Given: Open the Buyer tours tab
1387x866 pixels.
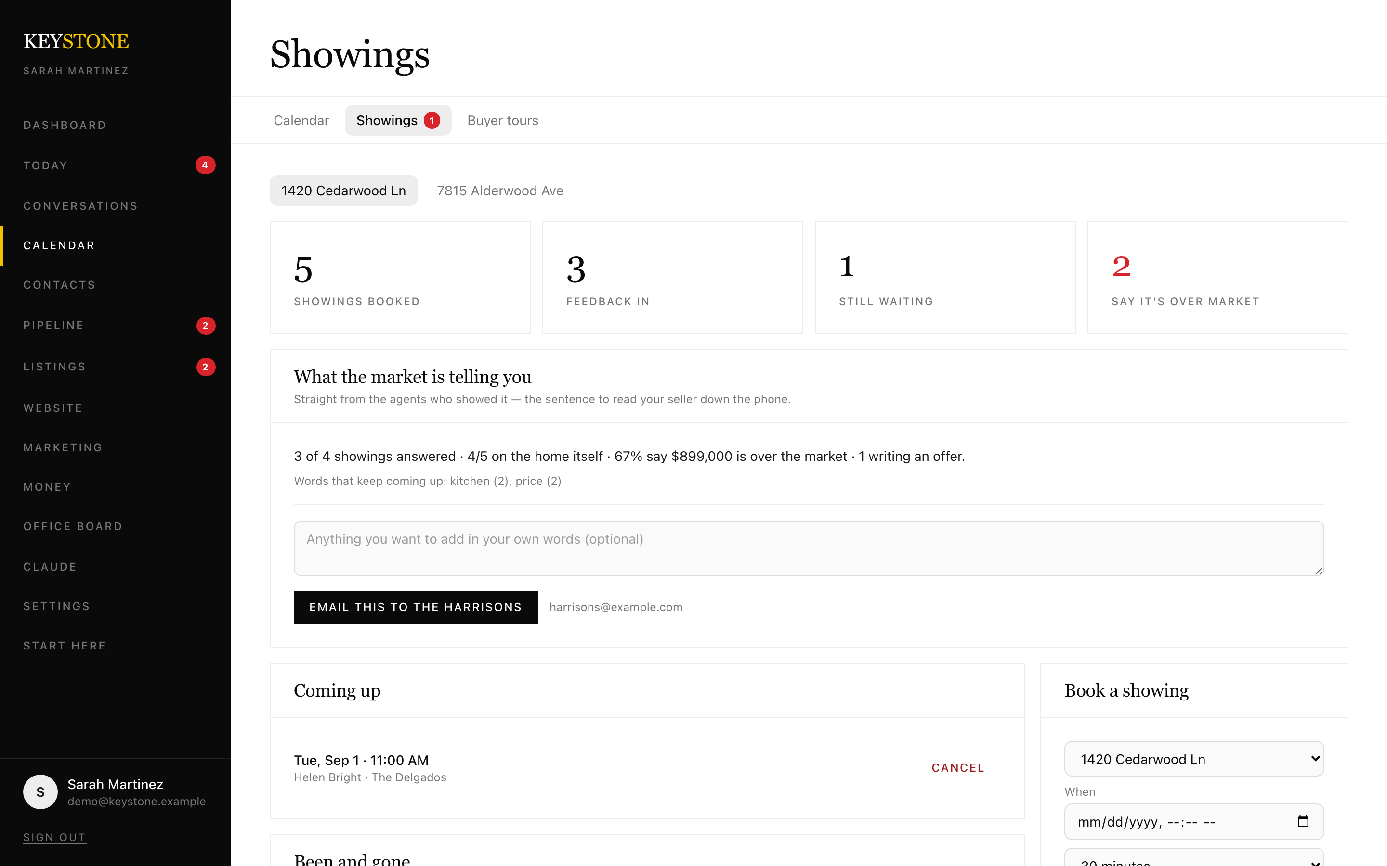Looking at the screenshot, I should point(503,120).
